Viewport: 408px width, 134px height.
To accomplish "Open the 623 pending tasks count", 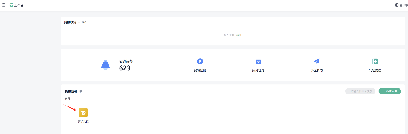I will click(125, 68).
